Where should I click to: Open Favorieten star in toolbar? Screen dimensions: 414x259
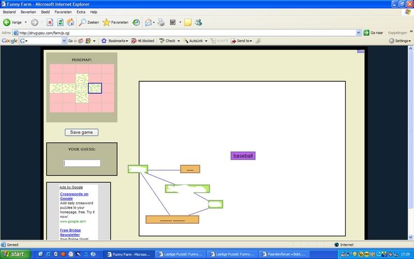click(x=113, y=22)
